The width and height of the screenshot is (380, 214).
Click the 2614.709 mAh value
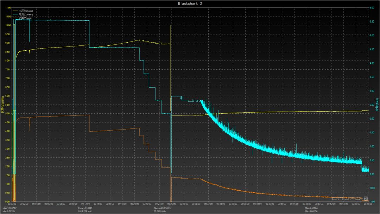click(x=85, y=211)
